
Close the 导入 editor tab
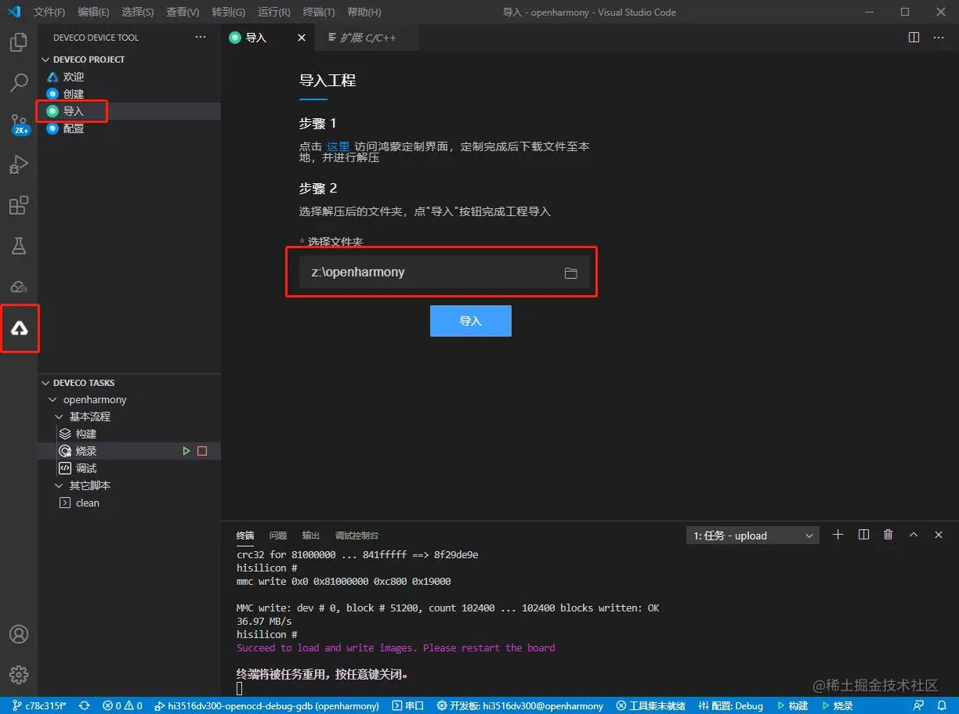(302, 38)
